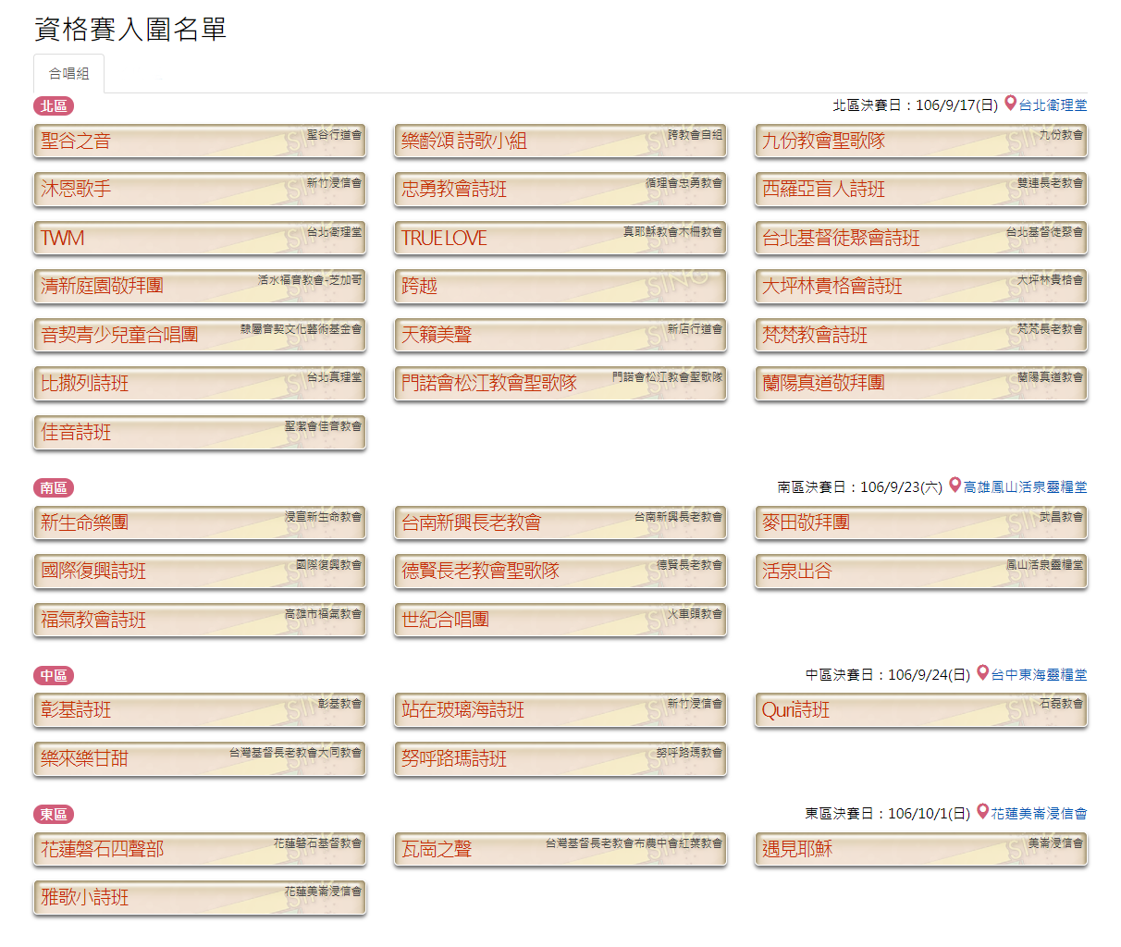Select the 聖谷之音 choir card

coord(200,141)
